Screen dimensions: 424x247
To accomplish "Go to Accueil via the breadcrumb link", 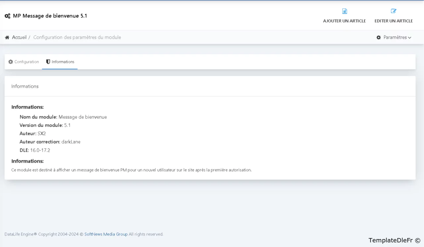I will tap(19, 37).
